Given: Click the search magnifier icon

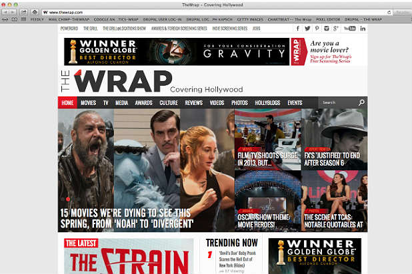Looking at the screenshot, I should click(x=362, y=103).
